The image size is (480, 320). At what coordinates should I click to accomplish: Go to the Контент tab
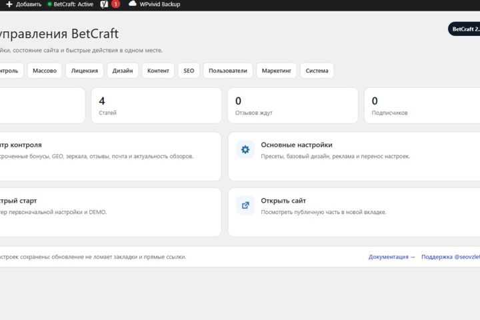pyautogui.click(x=158, y=71)
